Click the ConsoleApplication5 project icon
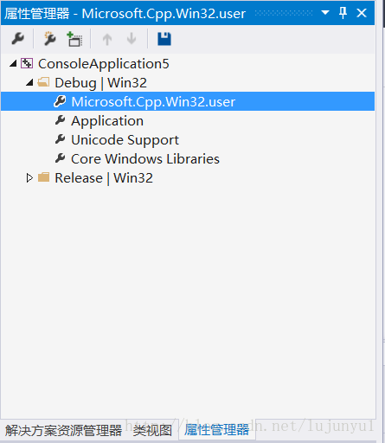385x443 pixels. click(x=27, y=63)
